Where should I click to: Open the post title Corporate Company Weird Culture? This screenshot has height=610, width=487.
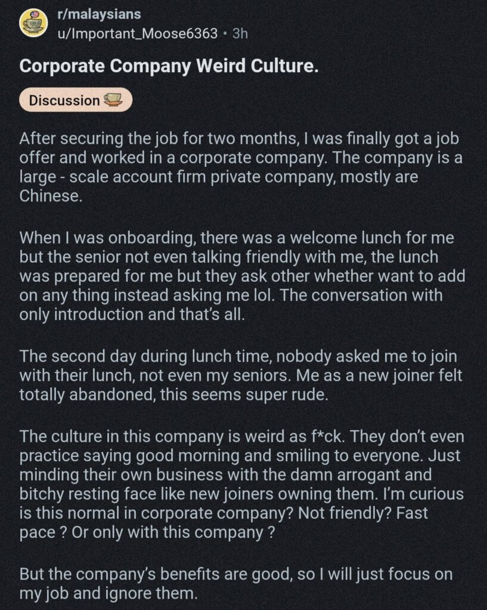[x=169, y=66]
